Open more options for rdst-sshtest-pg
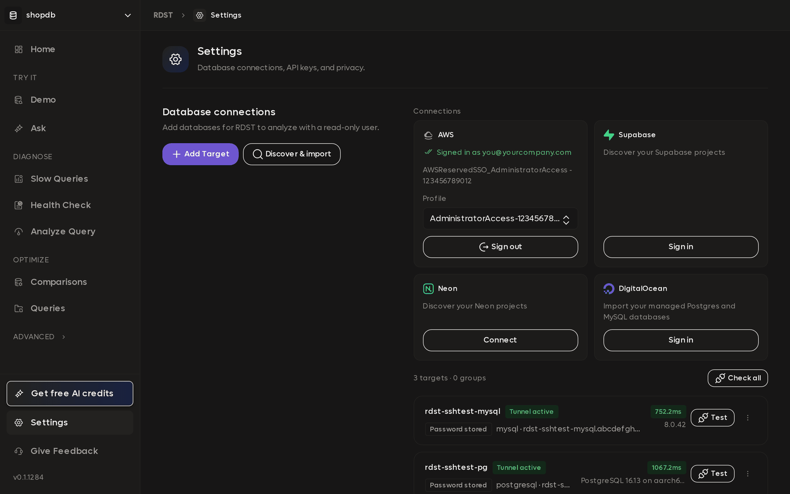Screen dimensions: 790x494 click(748, 474)
